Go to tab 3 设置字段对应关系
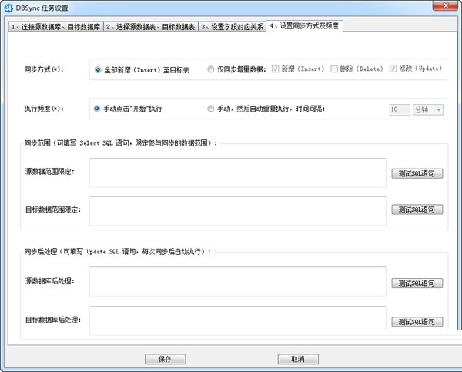Image resolution: width=462 pixels, height=372 pixels. coord(233,26)
